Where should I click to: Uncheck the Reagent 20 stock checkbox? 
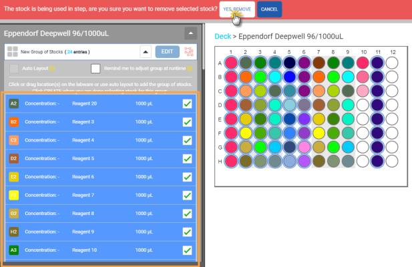coord(187,103)
